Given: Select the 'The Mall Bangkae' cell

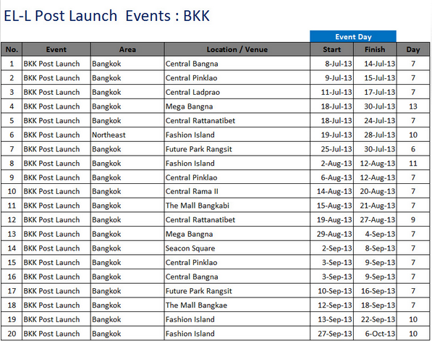Looking at the screenshot, I should (x=237, y=305).
